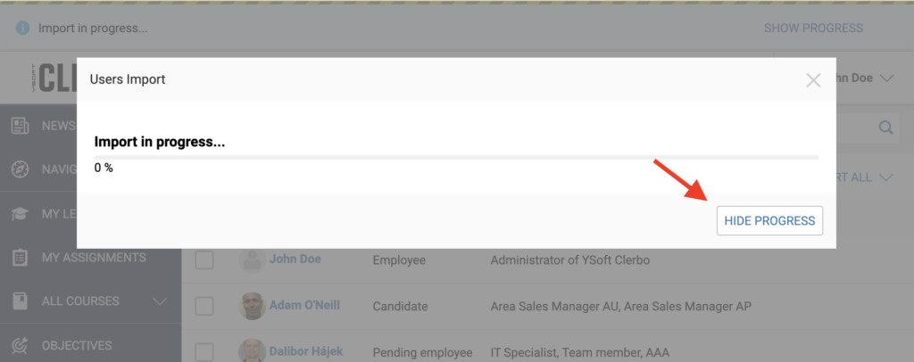The image size is (914, 362).
Task: Tick the checkbox for John Doe
Action: pos(204,260)
